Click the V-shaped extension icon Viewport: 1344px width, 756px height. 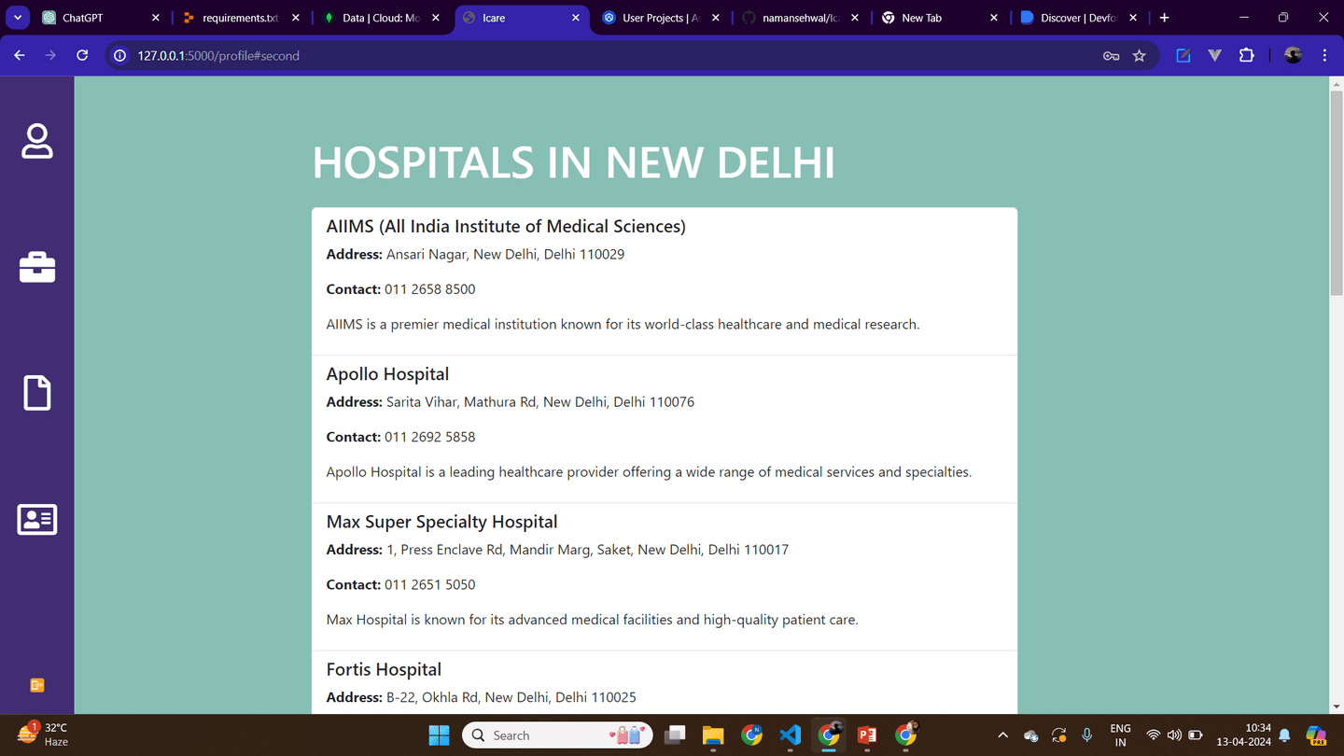[x=1214, y=56]
